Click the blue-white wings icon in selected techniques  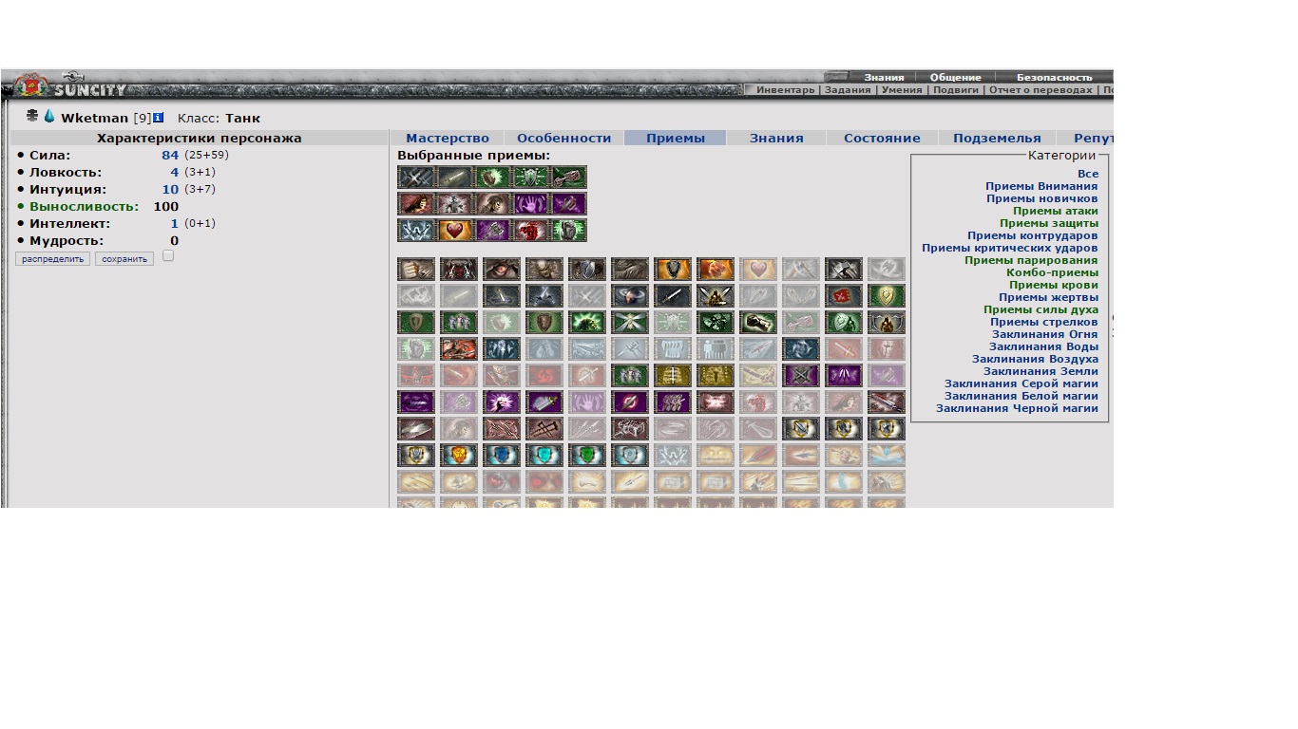(416, 231)
